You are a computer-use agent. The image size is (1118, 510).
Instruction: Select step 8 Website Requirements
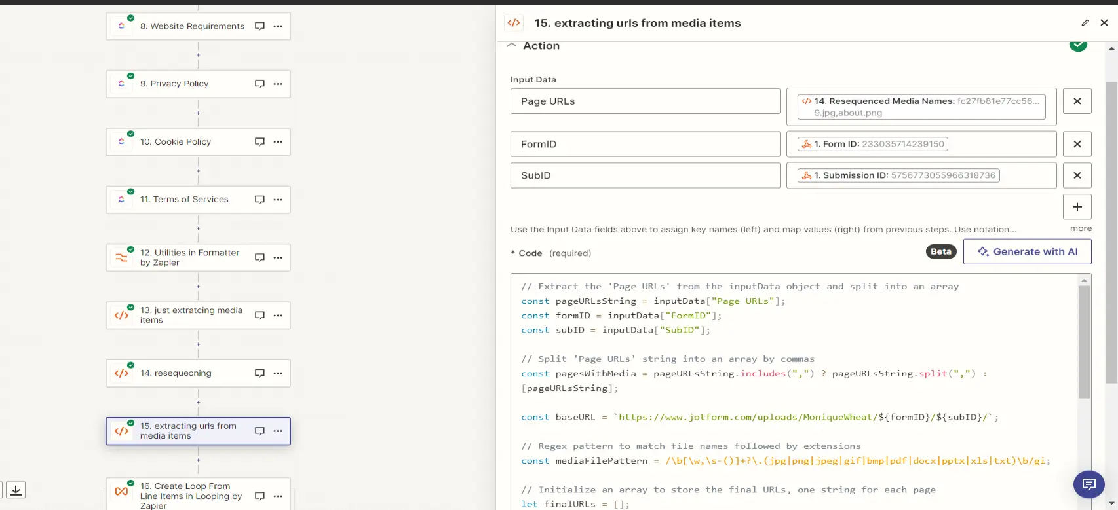(x=198, y=26)
